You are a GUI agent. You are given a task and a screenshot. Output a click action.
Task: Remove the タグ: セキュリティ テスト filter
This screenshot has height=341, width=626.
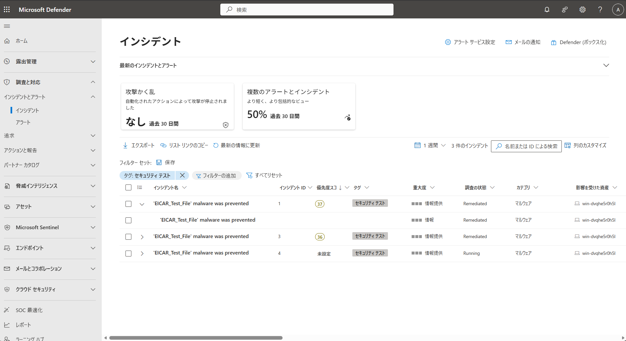pyautogui.click(x=182, y=175)
